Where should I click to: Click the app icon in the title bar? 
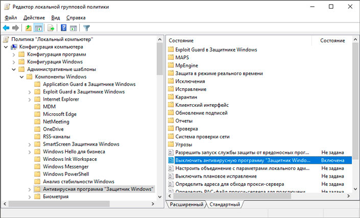coord(7,7)
